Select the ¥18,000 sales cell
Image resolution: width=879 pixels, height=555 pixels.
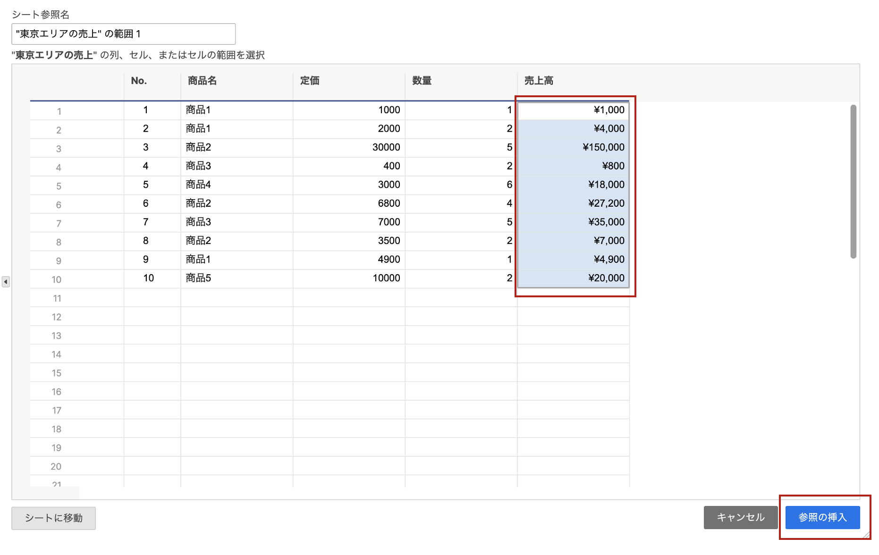573,185
